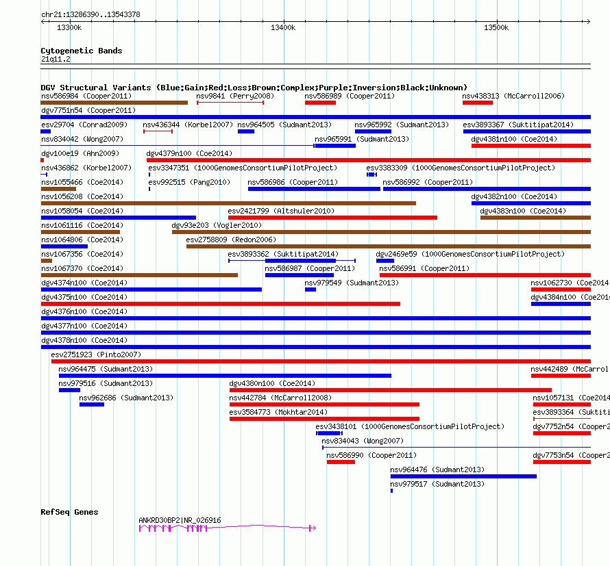Click dgv2469e59 1000Genomes variant label
The width and height of the screenshot is (610, 566).
point(470,254)
